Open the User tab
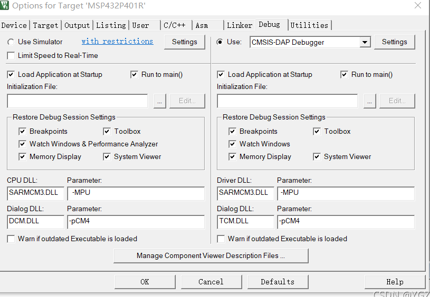 tap(145, 25)
